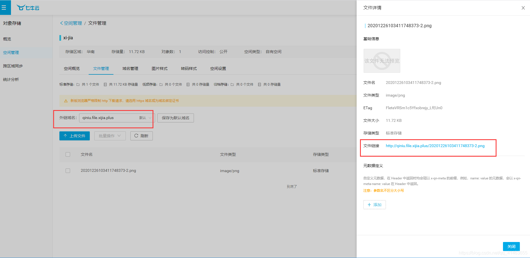Image resolution: width=530 pixels, height=258 pixels.
Task: Click the 文件类型 column header
Action: 228,154
